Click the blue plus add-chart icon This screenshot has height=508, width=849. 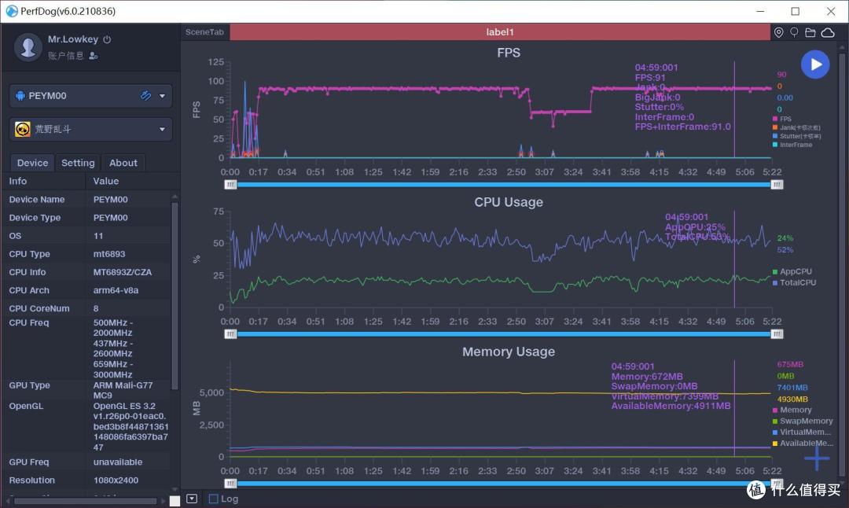coord(817,458)
